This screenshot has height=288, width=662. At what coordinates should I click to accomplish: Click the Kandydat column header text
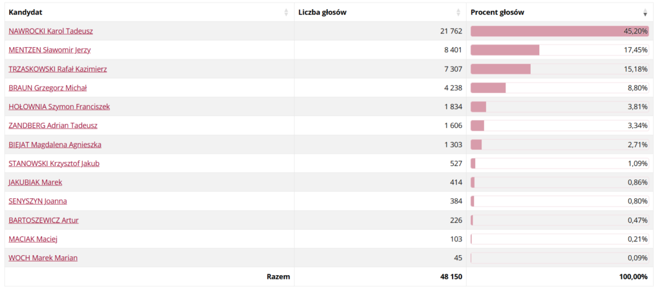pos(25,12)
